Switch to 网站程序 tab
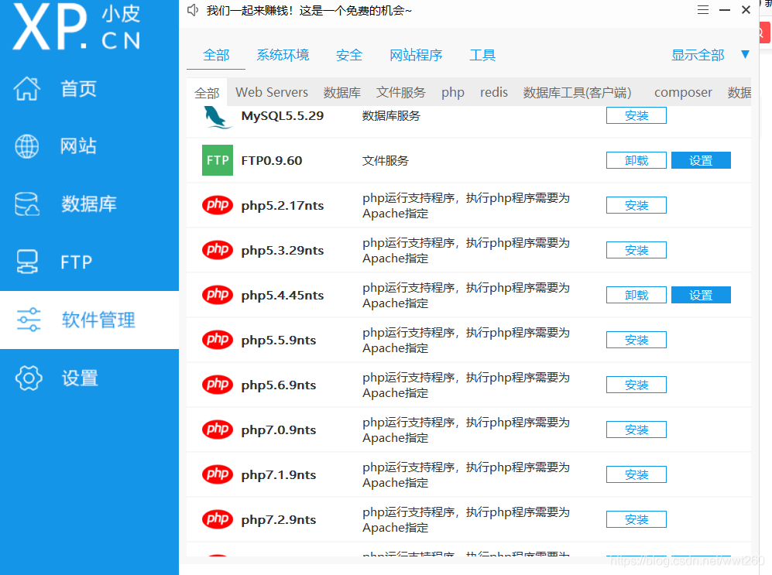This screenshot has width=772, height=575. (x=416, y=55)
